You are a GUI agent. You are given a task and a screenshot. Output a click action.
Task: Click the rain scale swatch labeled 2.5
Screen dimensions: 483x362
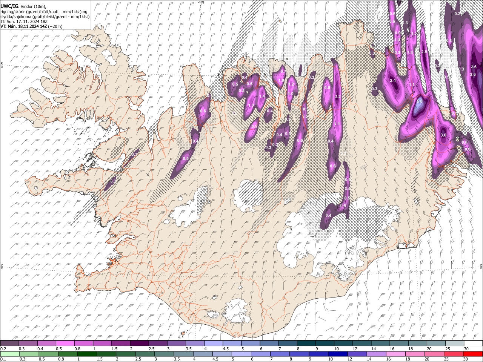click(145, 354)
